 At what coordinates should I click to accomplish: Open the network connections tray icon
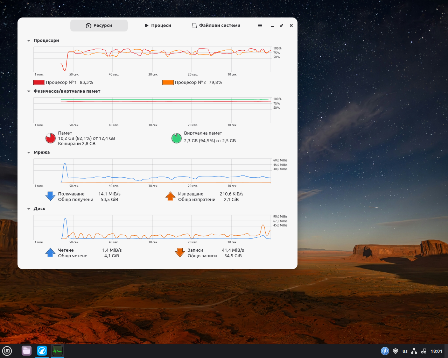[x=414, y=351]
